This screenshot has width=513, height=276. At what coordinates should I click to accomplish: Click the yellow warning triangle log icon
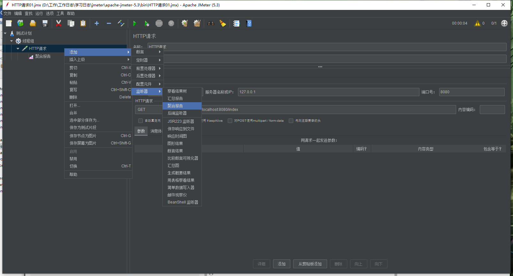click(478, 23)
